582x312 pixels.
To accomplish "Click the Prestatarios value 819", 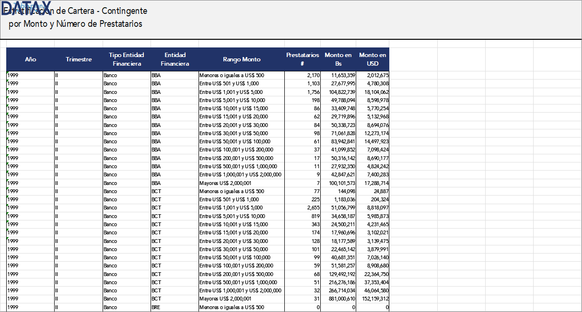I will click(x=314, y=216).
